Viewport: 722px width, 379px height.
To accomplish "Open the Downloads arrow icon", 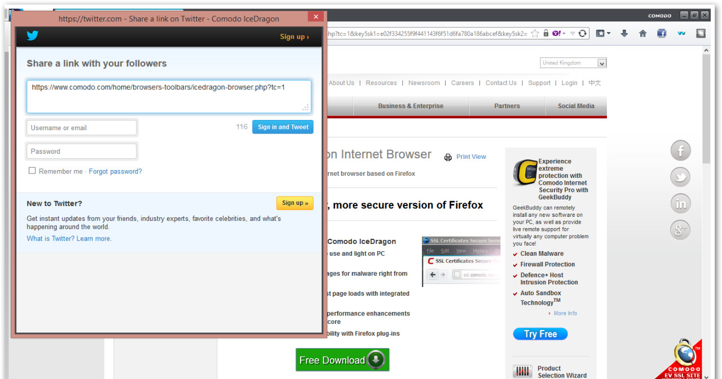I will coord(624,33).
